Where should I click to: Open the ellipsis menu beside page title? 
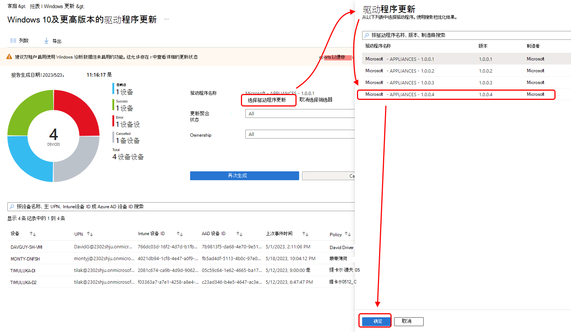click(x=167, y=19)
